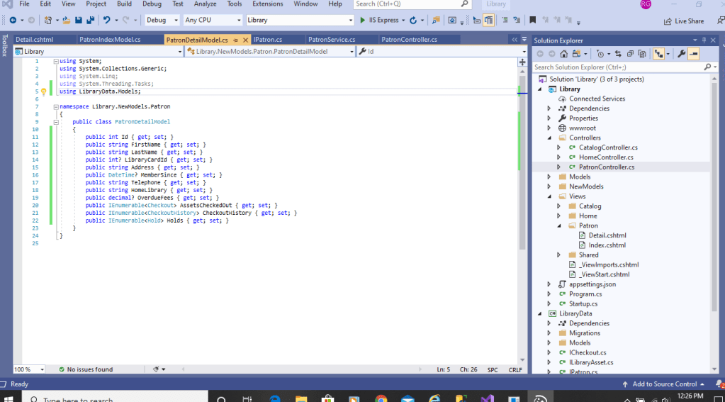
Task: Switch to the PatronService.cs tab
Action: pyautogui.click(x=332, y=40)
